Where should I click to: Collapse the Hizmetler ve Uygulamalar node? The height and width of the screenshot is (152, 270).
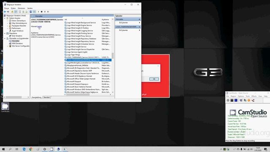(x=5, y=38)
